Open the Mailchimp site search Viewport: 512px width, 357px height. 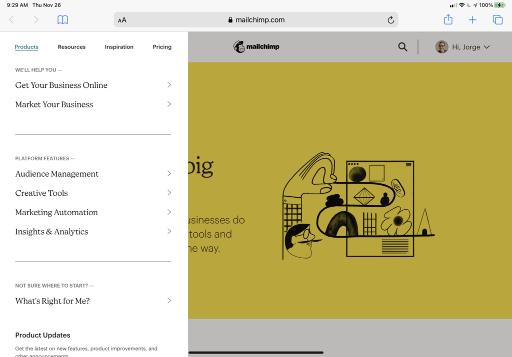402,47
